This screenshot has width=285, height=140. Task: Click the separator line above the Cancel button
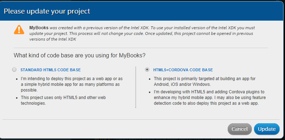[141, 119]
